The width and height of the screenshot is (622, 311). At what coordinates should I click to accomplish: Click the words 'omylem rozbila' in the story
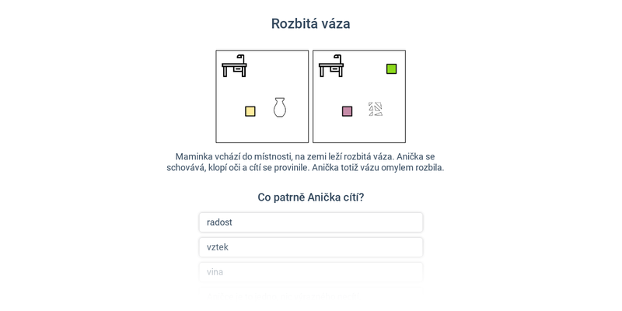click(413, 167)
